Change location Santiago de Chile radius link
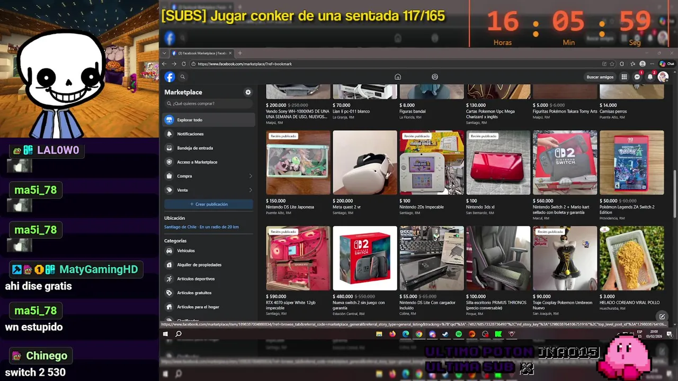 click(x=201, y=227)
